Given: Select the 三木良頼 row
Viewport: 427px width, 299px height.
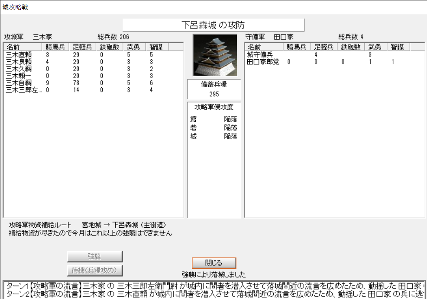Looking at the screenshot, I should [x=19, y=61].
